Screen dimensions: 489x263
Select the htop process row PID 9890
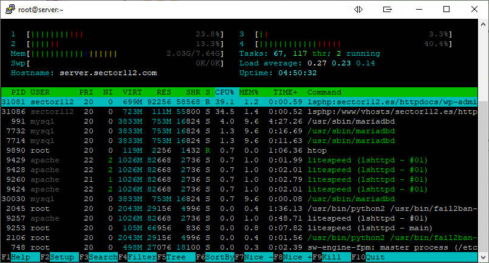[239, 150]
